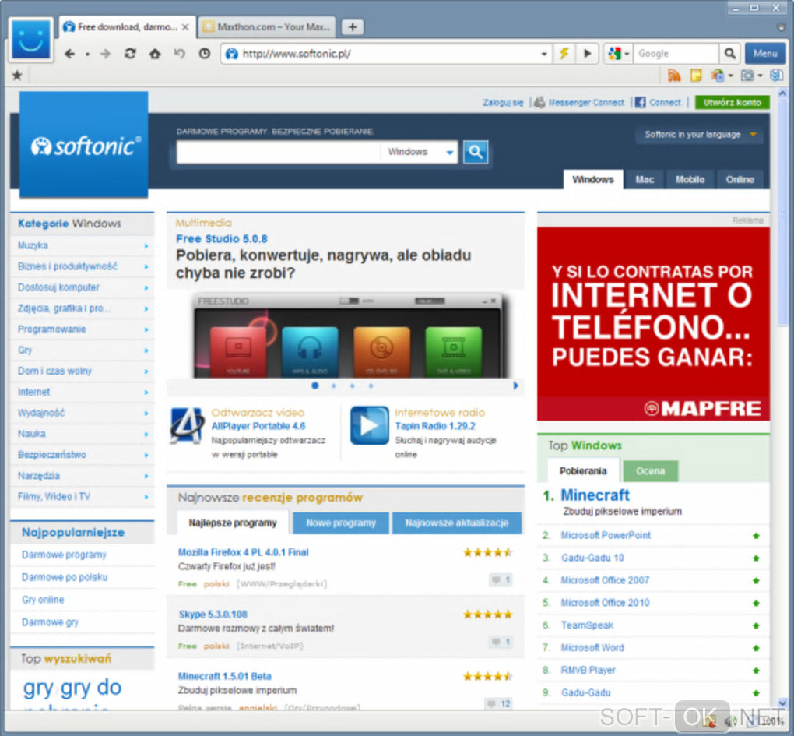Click the green arrow next to TeamSpeak
The image size is (794, 736).
click(x=756, y=625)
